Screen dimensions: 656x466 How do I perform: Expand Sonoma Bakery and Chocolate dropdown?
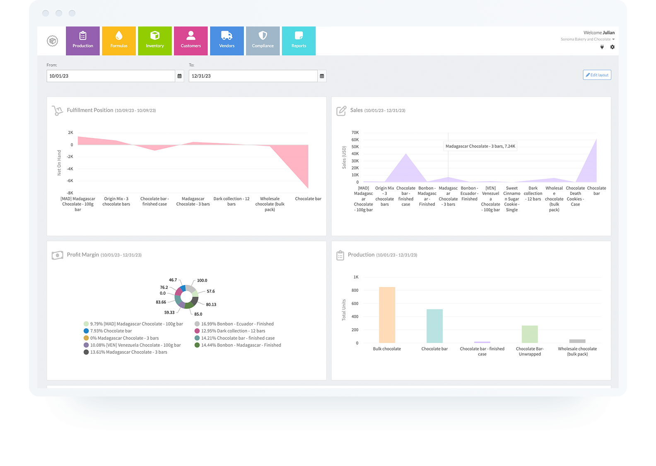[x=588, y=39]
